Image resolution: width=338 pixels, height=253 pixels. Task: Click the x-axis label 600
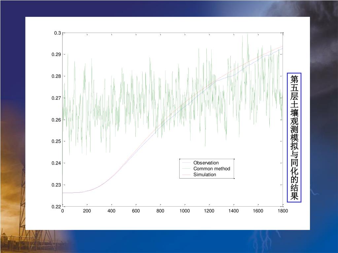[136, 211]
